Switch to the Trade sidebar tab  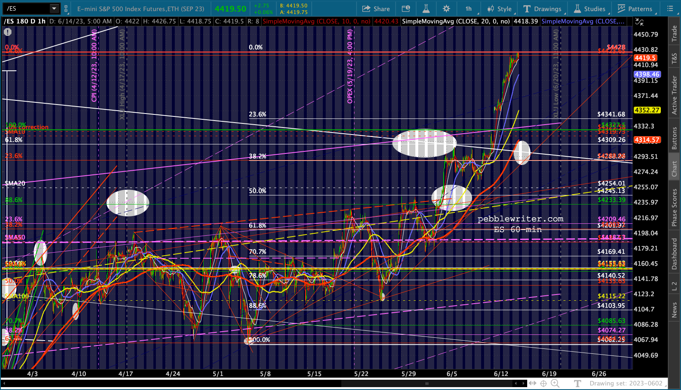point(674,33)
